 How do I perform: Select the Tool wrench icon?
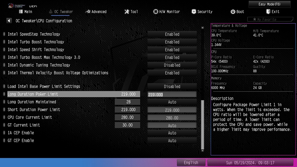(x=127, y=12)
